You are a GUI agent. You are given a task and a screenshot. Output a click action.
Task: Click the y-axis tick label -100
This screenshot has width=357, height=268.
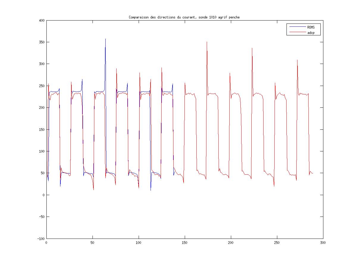tap(40, 239)
